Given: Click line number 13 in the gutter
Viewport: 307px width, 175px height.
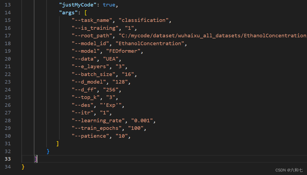Looking at the screenshot, I should pyautogui.click(x=8, y=5).
